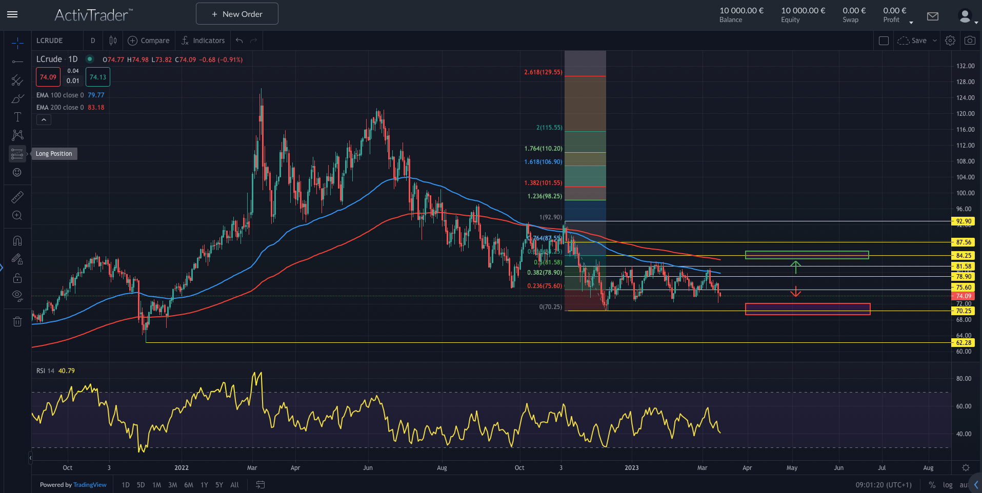Select the Long Position tool
This screenshot has width=982, height=493.
click(17, 153)
